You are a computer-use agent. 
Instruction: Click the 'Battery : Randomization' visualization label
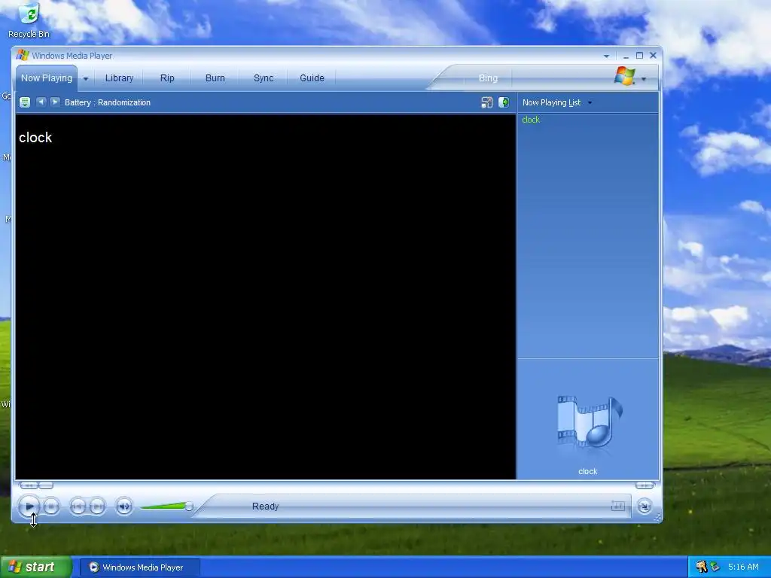pyautogui.click(x=108, y=102)
